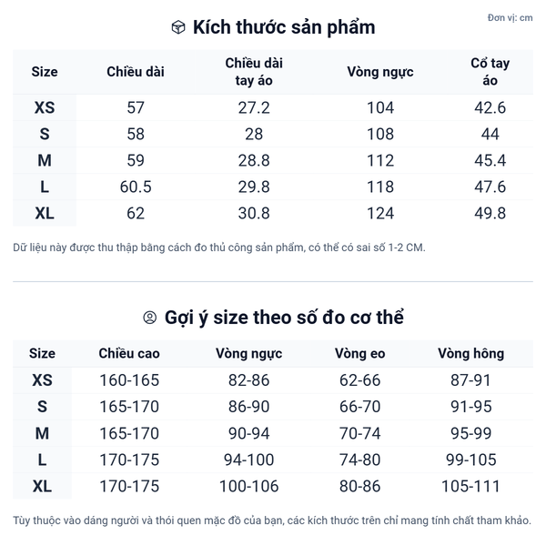546x546 pixels.
Task: Click the 49.8 cuff value for XL
Action: [490, 214]
